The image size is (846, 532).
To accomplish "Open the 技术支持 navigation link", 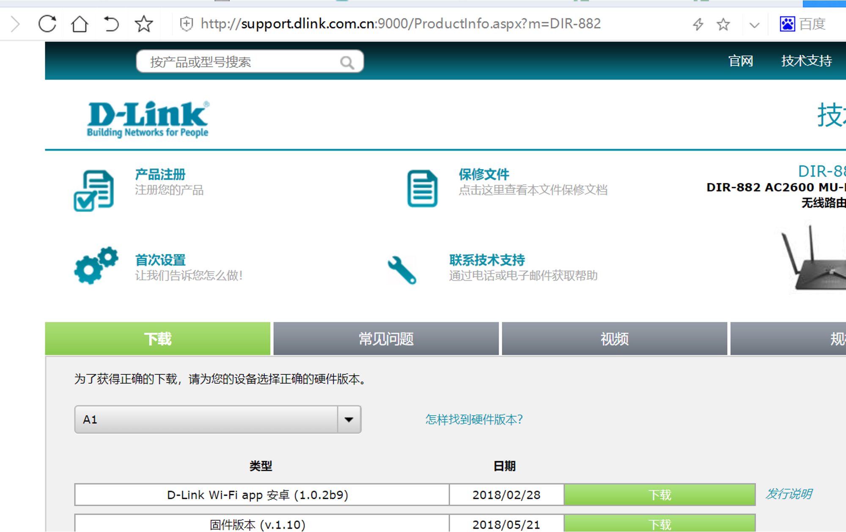I will [x=807, y=61].
